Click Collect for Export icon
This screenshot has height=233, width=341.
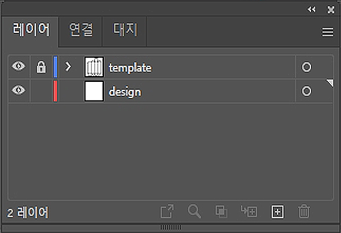click(x=167, y=212)
